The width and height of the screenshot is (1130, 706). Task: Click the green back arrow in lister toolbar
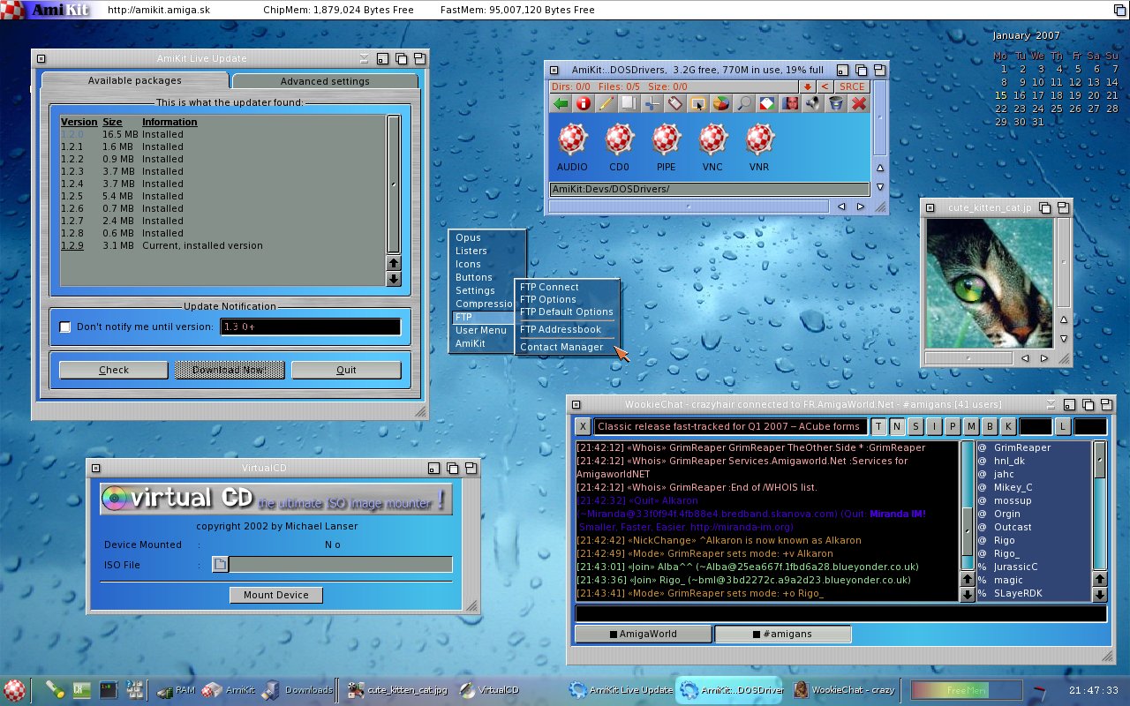(x=561, y=104)
